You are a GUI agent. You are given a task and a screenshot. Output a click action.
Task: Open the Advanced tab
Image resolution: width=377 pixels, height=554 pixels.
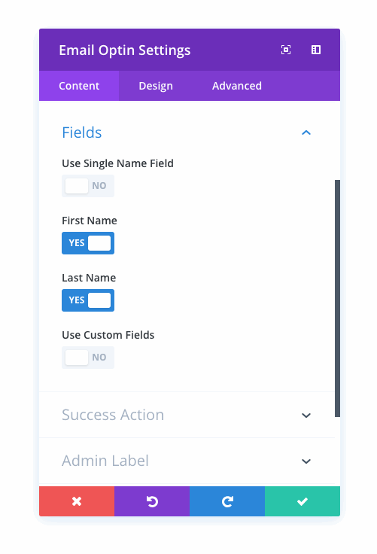[237, 86]
